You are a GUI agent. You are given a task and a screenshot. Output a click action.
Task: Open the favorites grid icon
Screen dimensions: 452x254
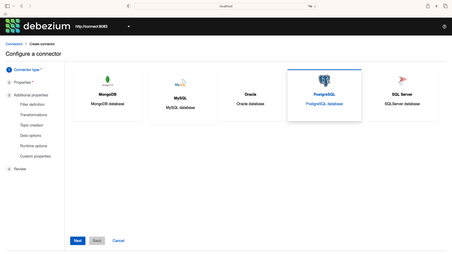point(5,14)
